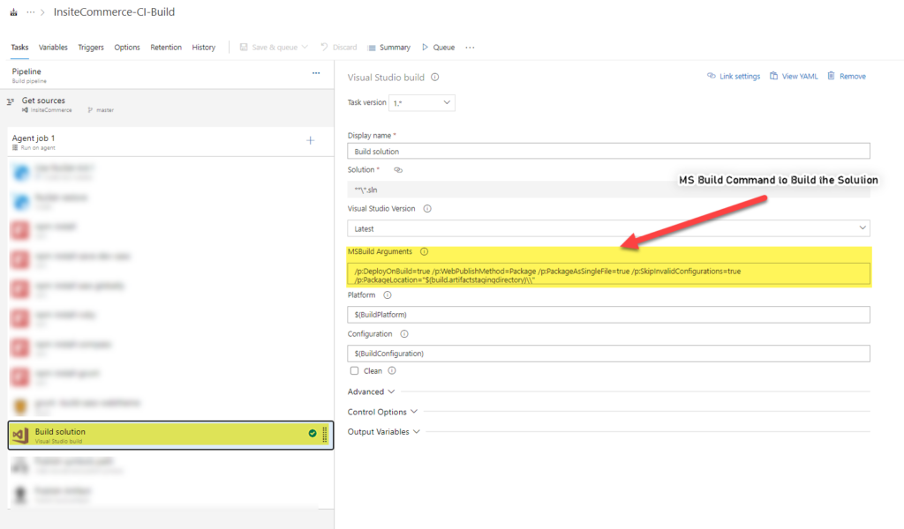Open the Task version dropdown

(x=422, y=103)
